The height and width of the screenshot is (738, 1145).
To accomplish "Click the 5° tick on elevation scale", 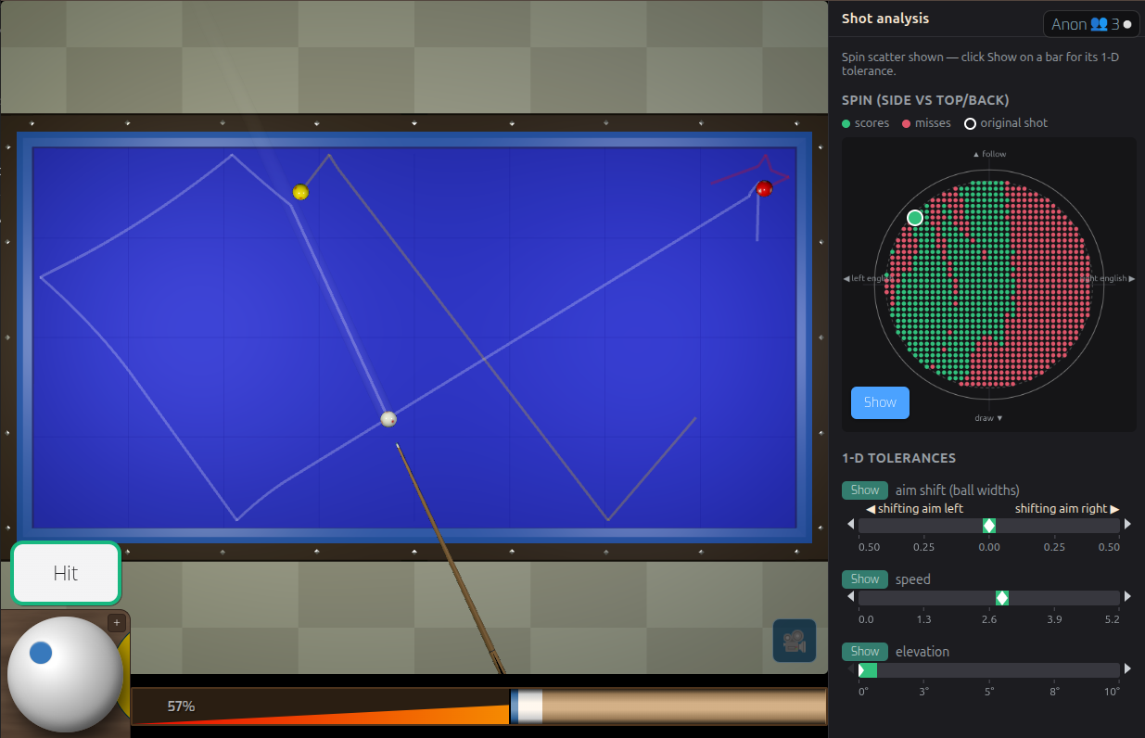I will pos(989,692).
